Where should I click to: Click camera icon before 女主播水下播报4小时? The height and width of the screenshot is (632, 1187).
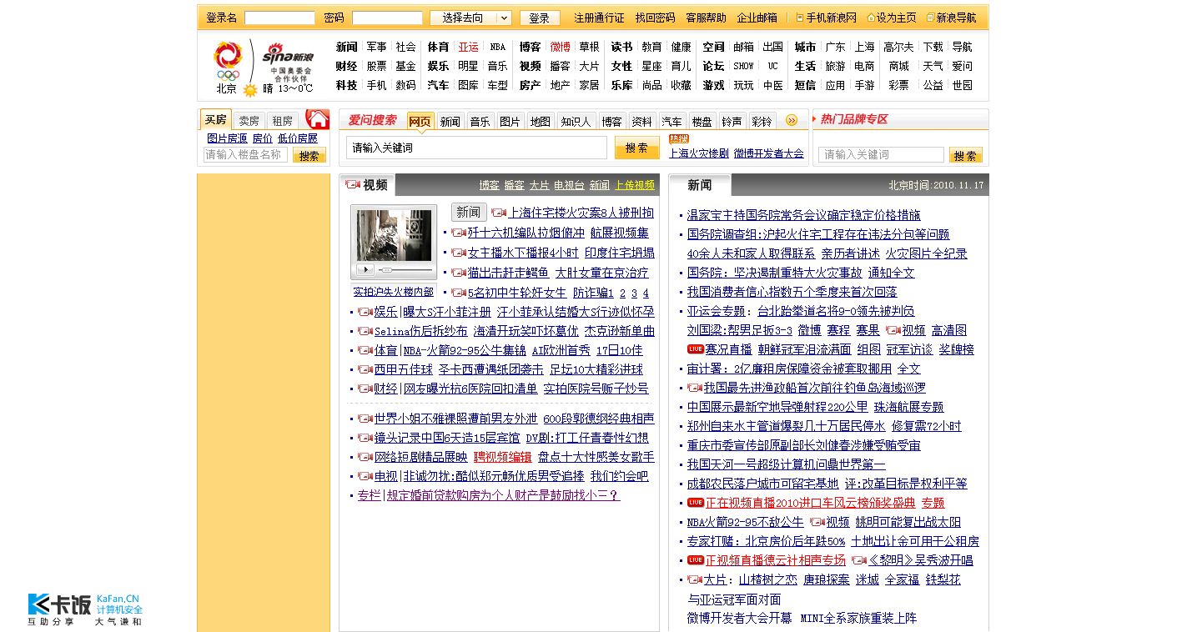pyautogui.click(x=458, y=253)
